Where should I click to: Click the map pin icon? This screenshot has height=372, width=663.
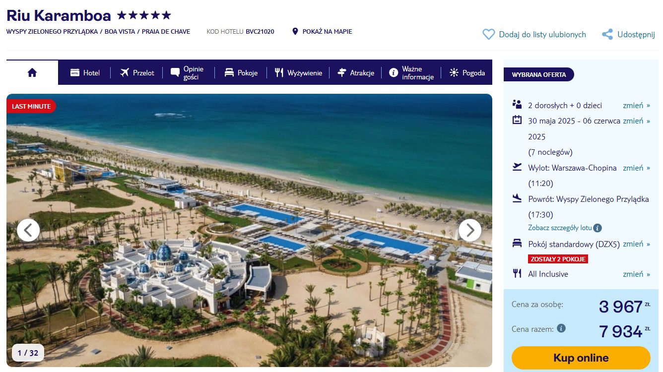295,31
